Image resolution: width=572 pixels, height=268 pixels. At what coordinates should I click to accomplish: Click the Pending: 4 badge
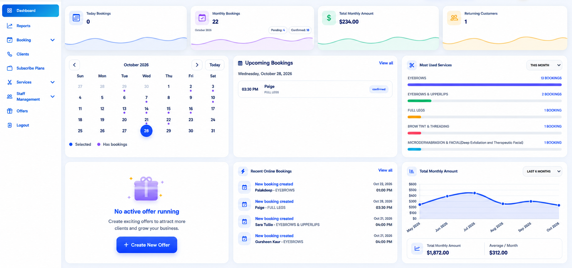[278, 30]
